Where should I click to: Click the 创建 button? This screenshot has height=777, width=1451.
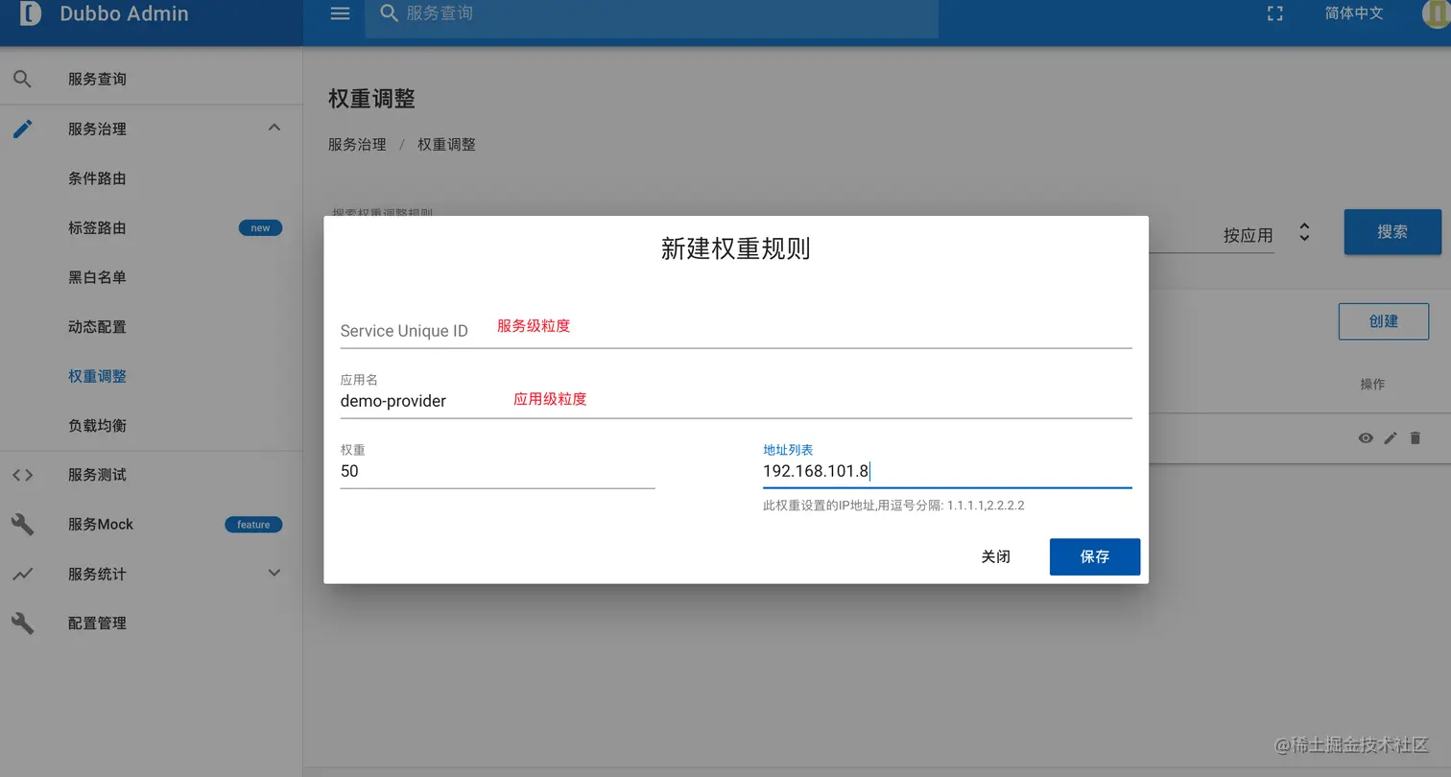(x=1384, y=321)
